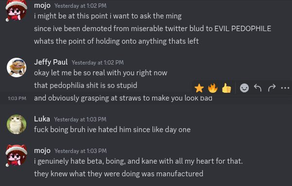Image resolution: width=292 pixels, height=186 pixels.
Task: Open the Jeffy Paul username
Action: [51, 62]
